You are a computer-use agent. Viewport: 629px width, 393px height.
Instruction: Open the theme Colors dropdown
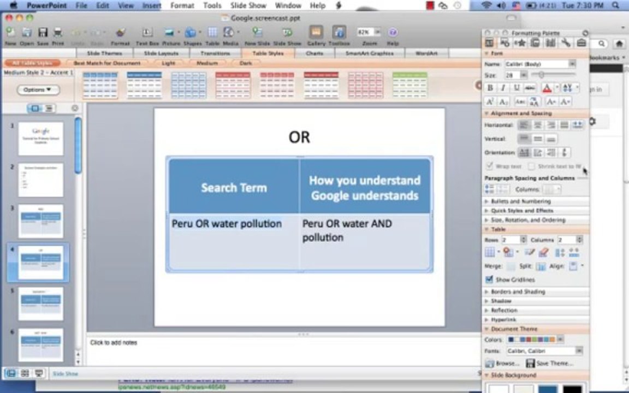tap(560, 340)
